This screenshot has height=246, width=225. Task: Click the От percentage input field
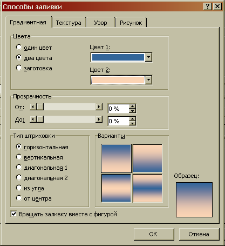(119, 109)
